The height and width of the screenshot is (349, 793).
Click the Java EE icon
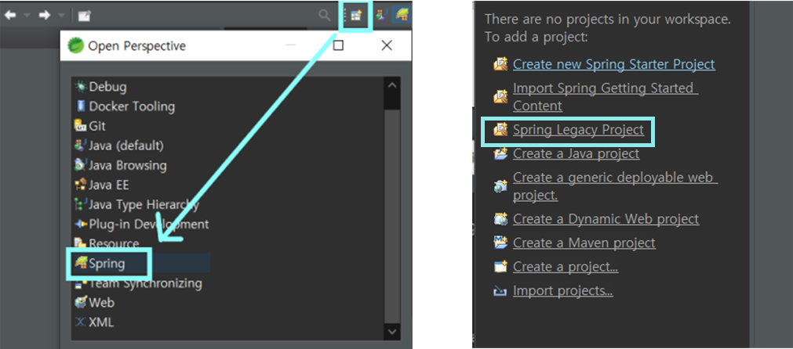(x=81, y=185)
